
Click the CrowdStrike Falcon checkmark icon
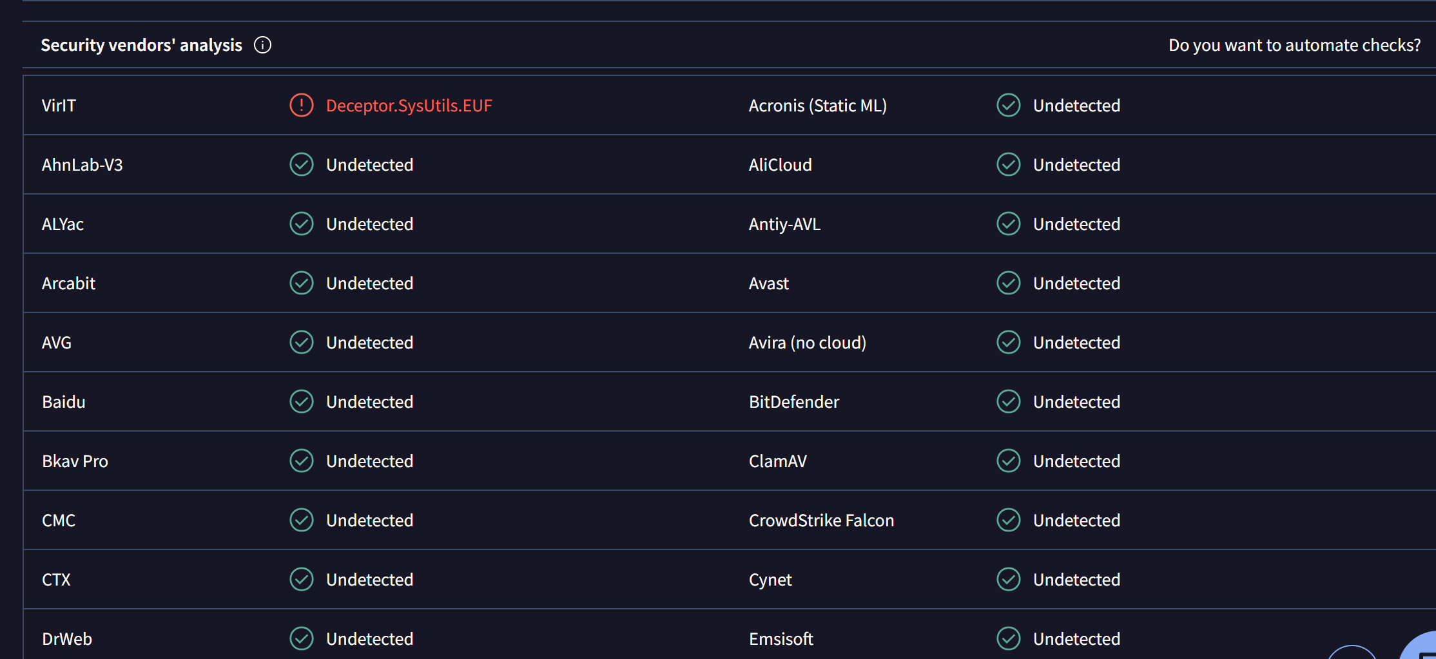point(1008,520)
